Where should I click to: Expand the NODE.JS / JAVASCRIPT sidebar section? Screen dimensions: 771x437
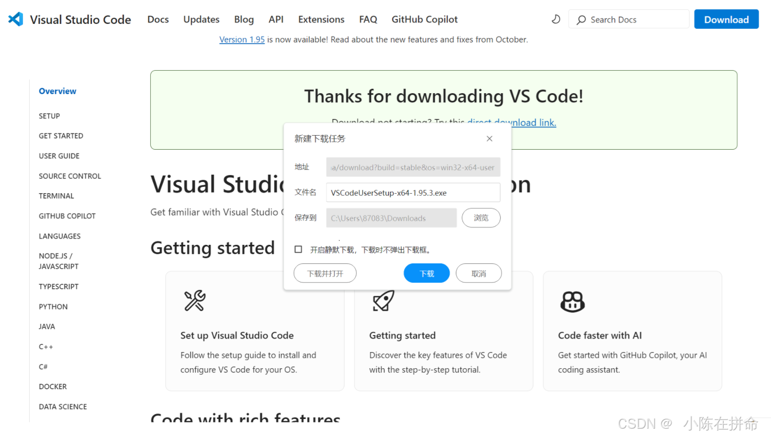(59, 261)
